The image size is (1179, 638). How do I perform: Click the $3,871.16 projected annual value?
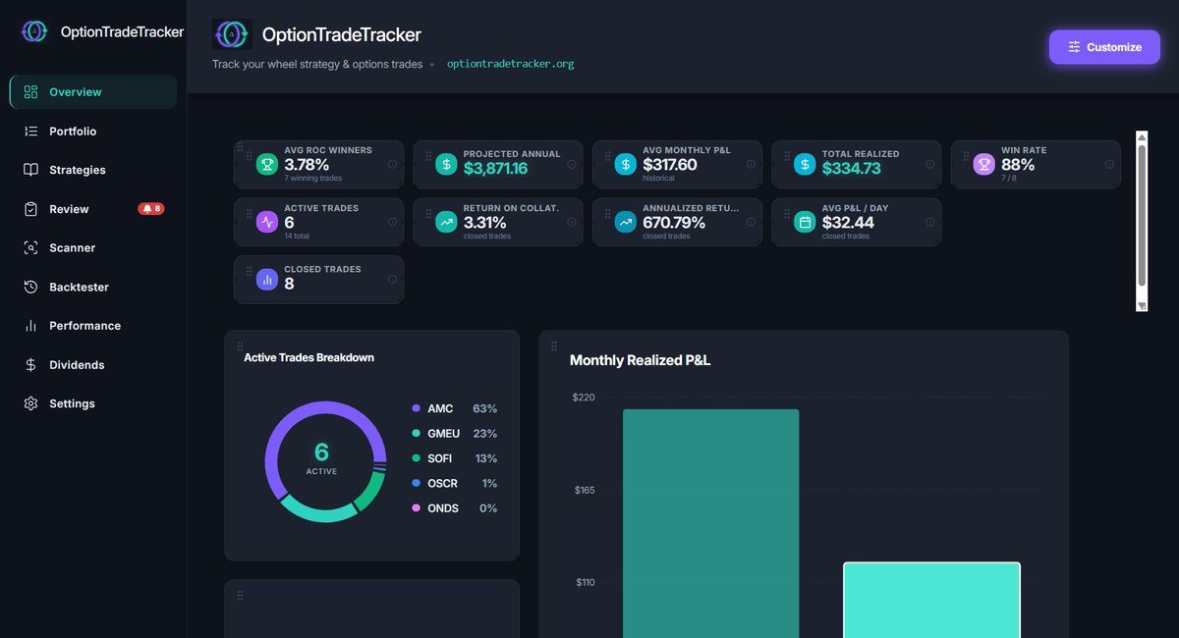click(x=495, y=168)
